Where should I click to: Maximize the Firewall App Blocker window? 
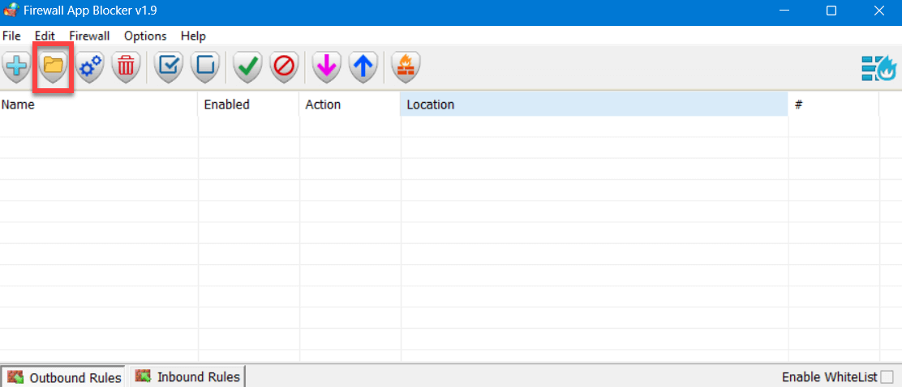tap(831, 11)
